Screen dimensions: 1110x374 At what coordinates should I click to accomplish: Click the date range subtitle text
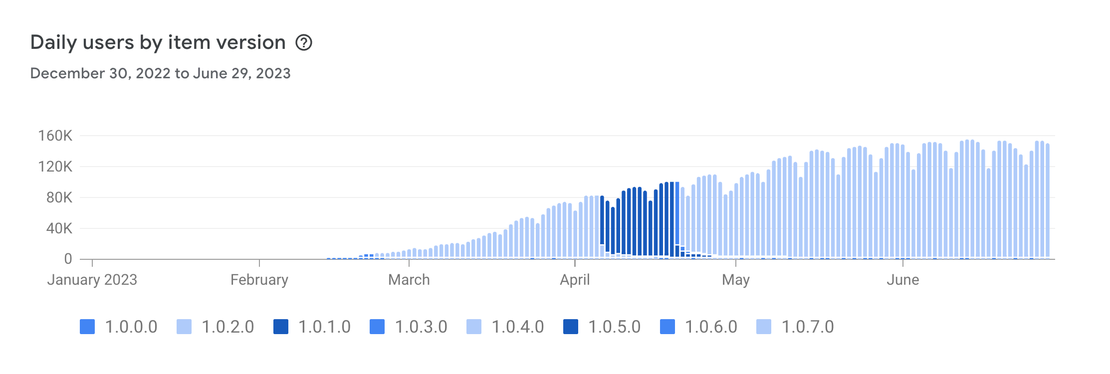(x=160, y=73)
